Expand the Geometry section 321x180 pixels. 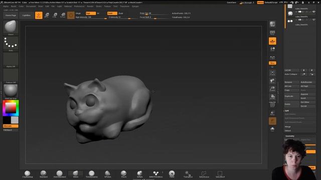(x=290, y=136)
